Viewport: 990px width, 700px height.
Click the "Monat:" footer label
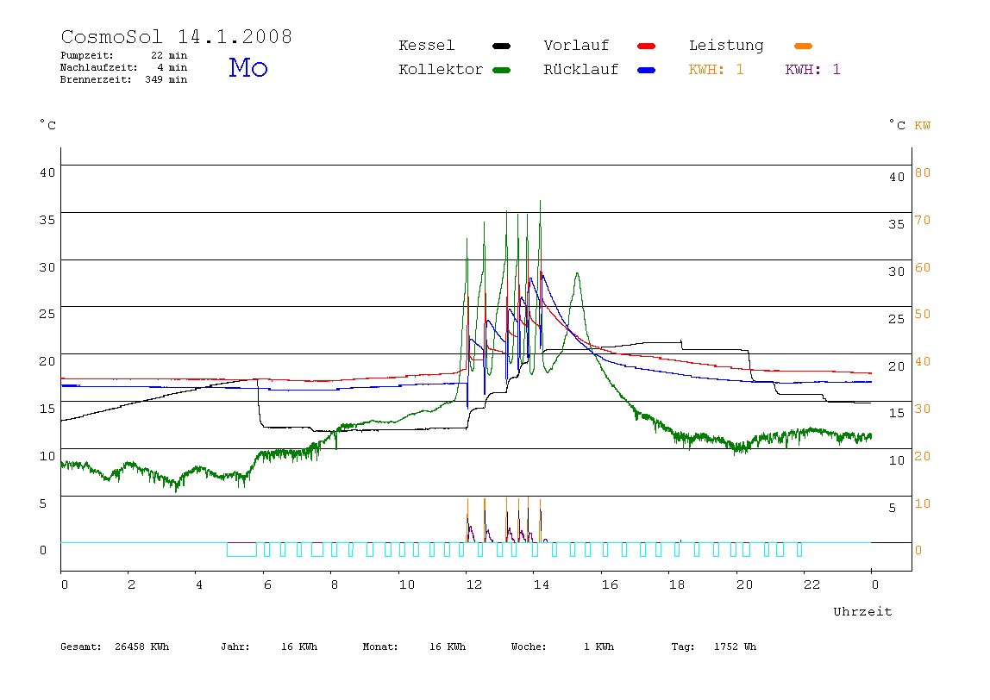coord(380,647)
